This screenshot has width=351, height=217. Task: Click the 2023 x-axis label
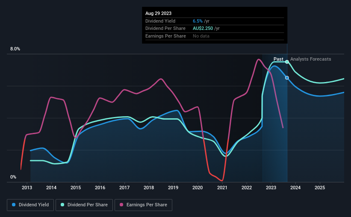click(x=271, y=188)
